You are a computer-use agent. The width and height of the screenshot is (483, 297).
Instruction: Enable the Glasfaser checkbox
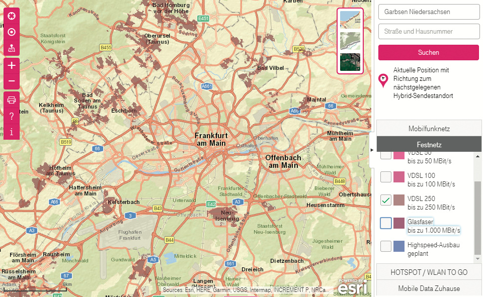386,223
